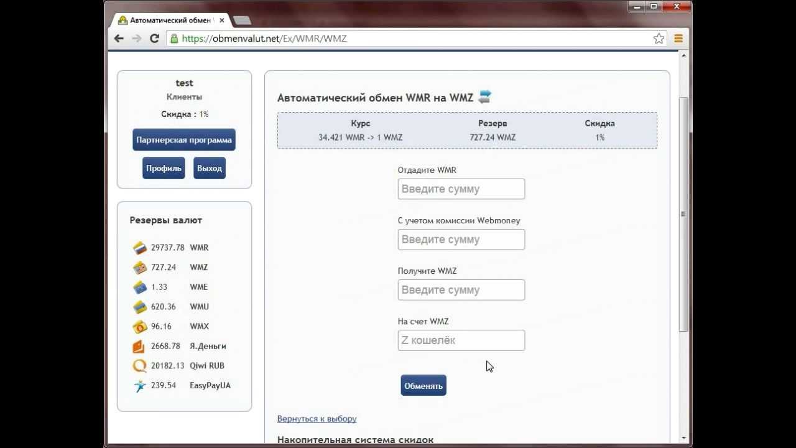This screenshot has height=448, width=796.
Task: Click the 620.36 WMU reserve value
Action: [x=164, y=307]
